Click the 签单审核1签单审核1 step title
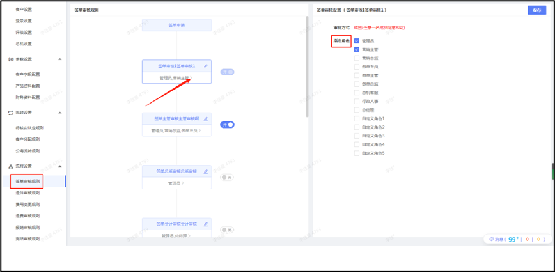The height and width of the screenshot is (273, 555). (x=176, y=66)
